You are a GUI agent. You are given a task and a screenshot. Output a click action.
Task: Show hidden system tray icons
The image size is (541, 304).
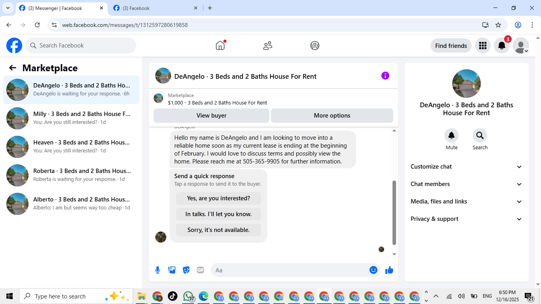click(x=436, y=296)
